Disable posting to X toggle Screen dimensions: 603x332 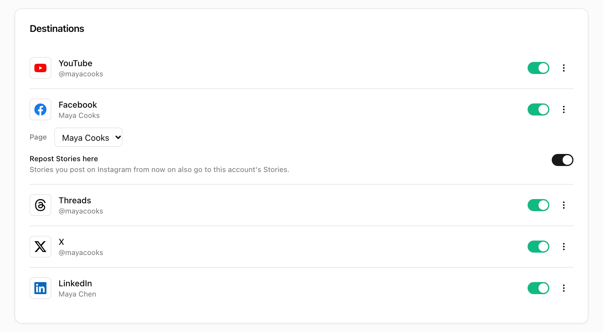coord(538,247)
